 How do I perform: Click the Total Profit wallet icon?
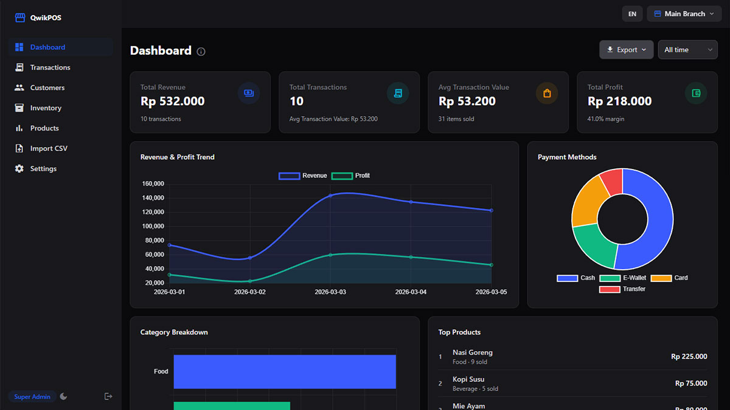[696, 93]
